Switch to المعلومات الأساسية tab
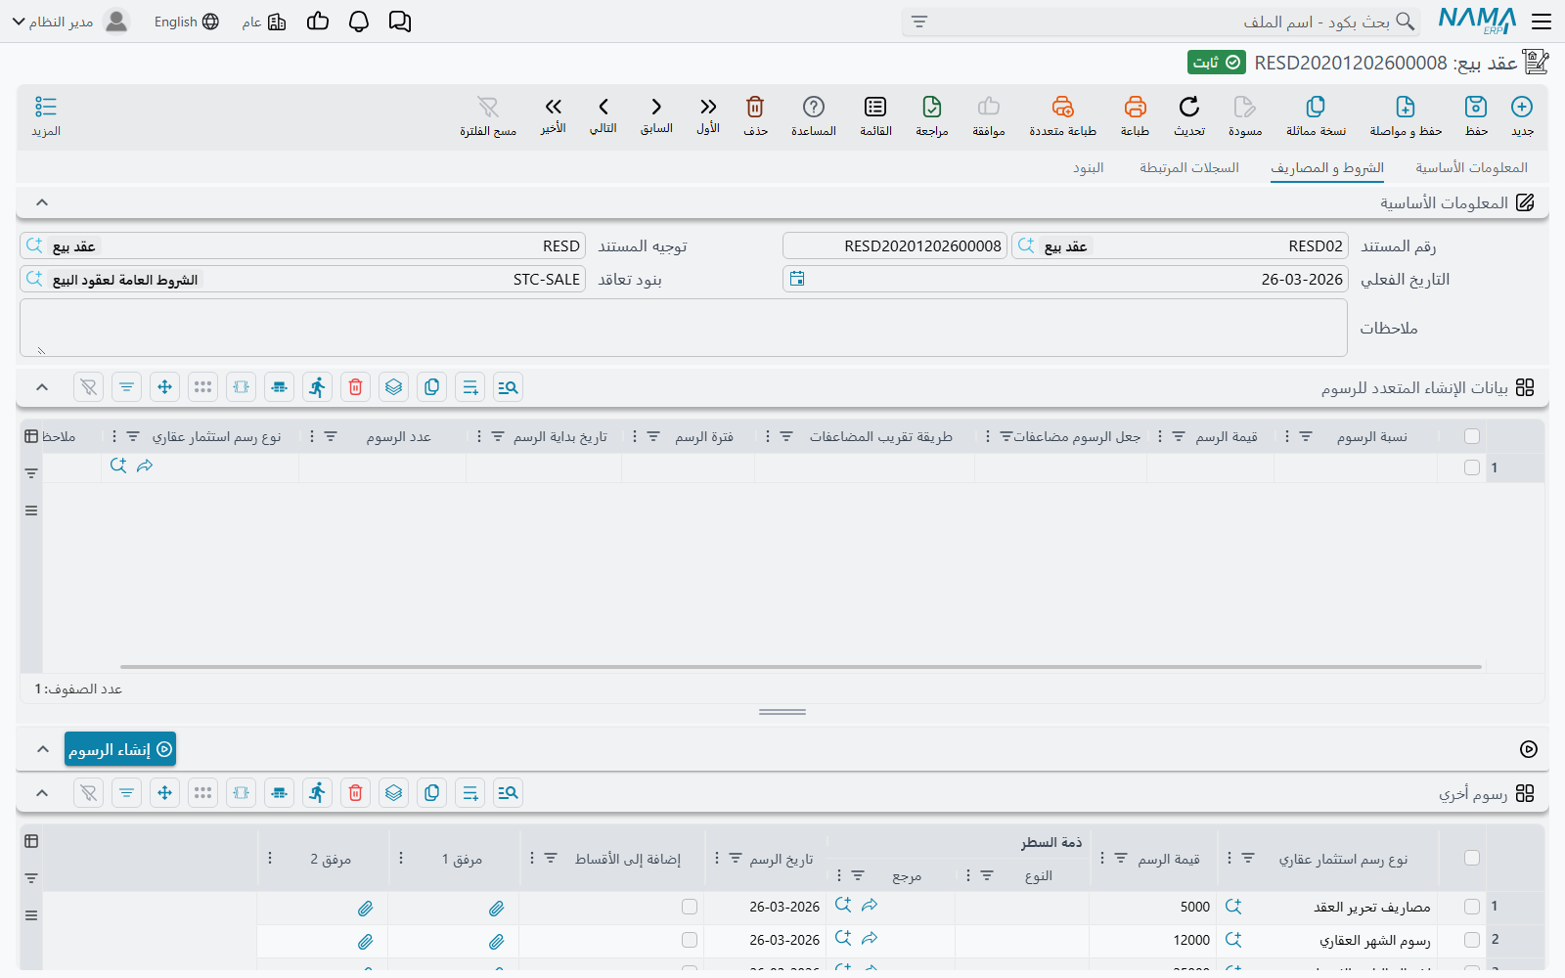This screenshot has height=978, width=1565. tap(1471, 168)
